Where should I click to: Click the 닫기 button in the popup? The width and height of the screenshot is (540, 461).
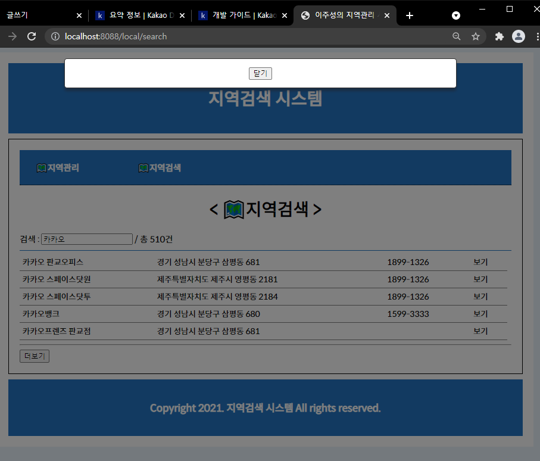[x=260, y=73]
